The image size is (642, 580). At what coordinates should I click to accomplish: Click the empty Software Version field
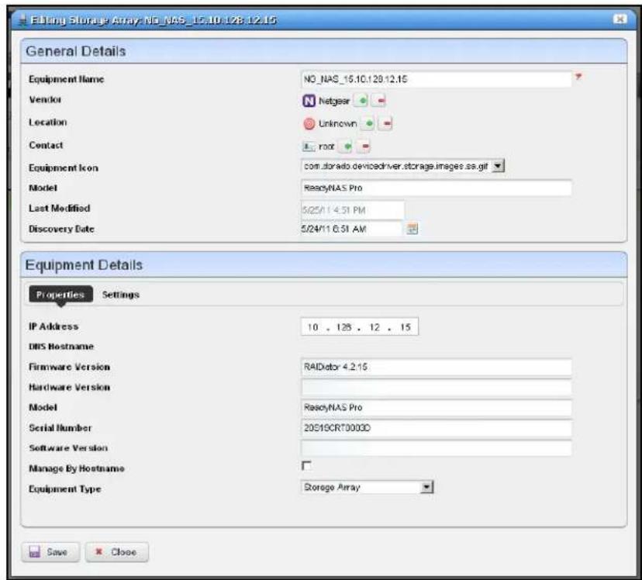pos(436,448)
